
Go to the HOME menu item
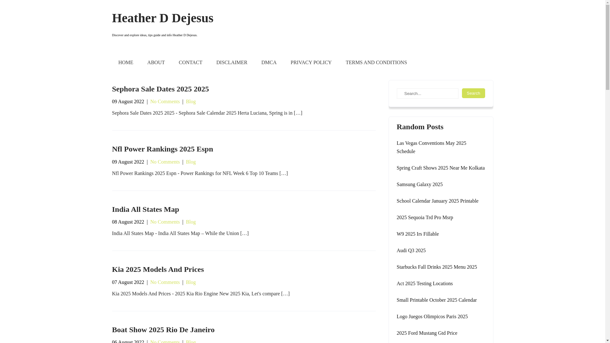coord(125,63)
